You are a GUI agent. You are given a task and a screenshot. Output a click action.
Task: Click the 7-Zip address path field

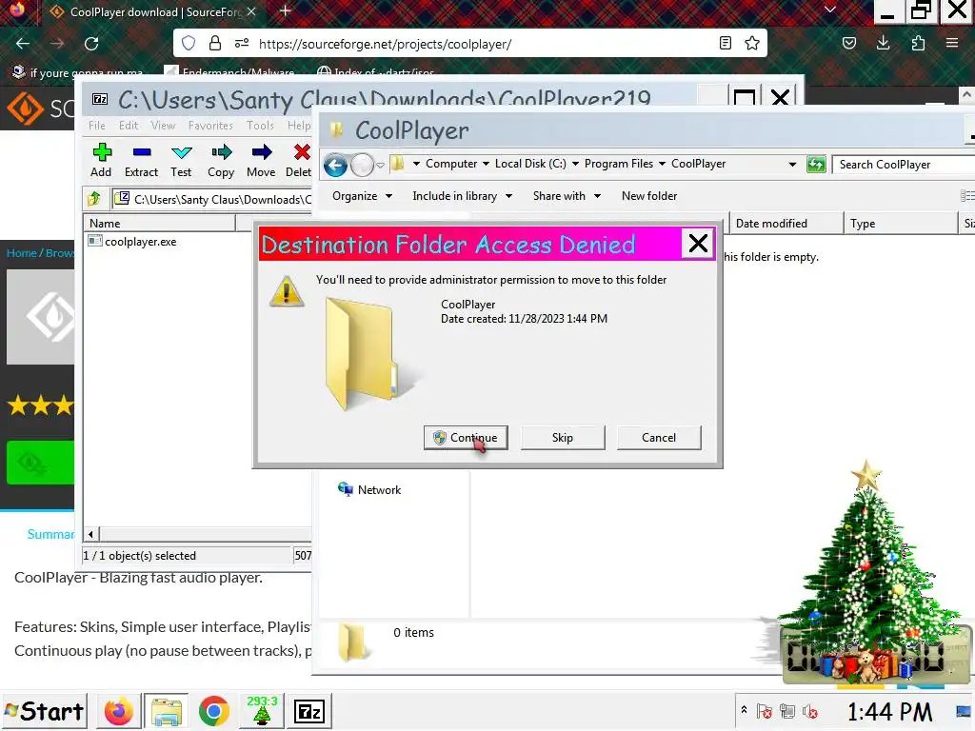point(212,199)
